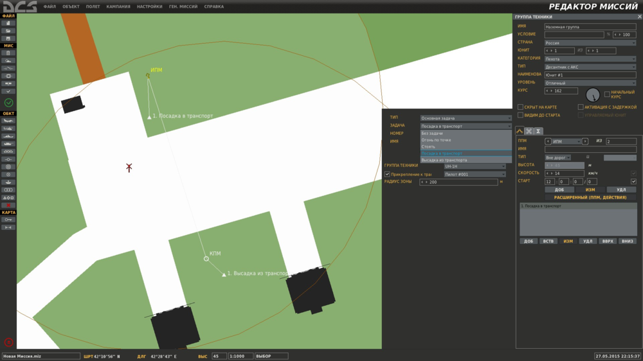
Task: Open the УРОВЕНЬ Отличный dropdown
Action: point(590,83)
